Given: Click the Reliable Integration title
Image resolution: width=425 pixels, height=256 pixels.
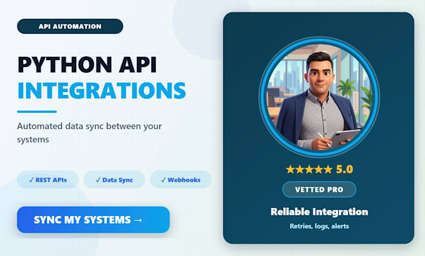Looking at the screenshot, I should tap(319, 212).
